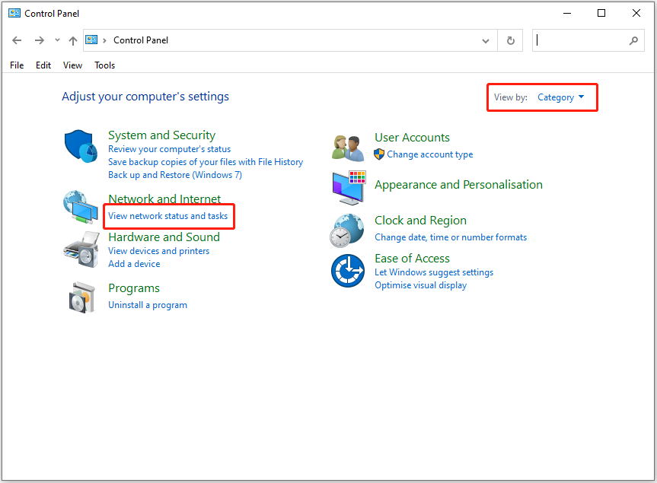This screenshot has width=657, height=483.
Task: Click the Network and Internet globe icon
Action: pos(81,207)
